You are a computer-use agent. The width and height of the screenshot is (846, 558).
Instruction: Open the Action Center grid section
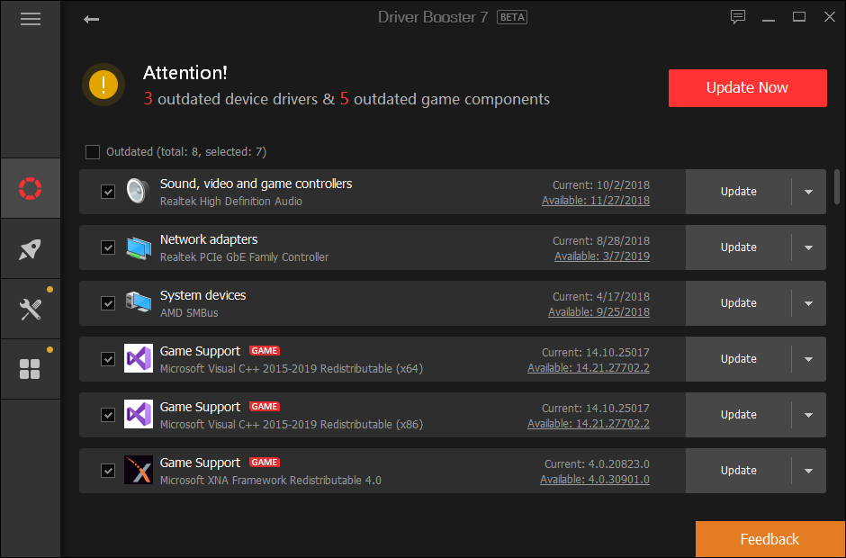[31, 370]
